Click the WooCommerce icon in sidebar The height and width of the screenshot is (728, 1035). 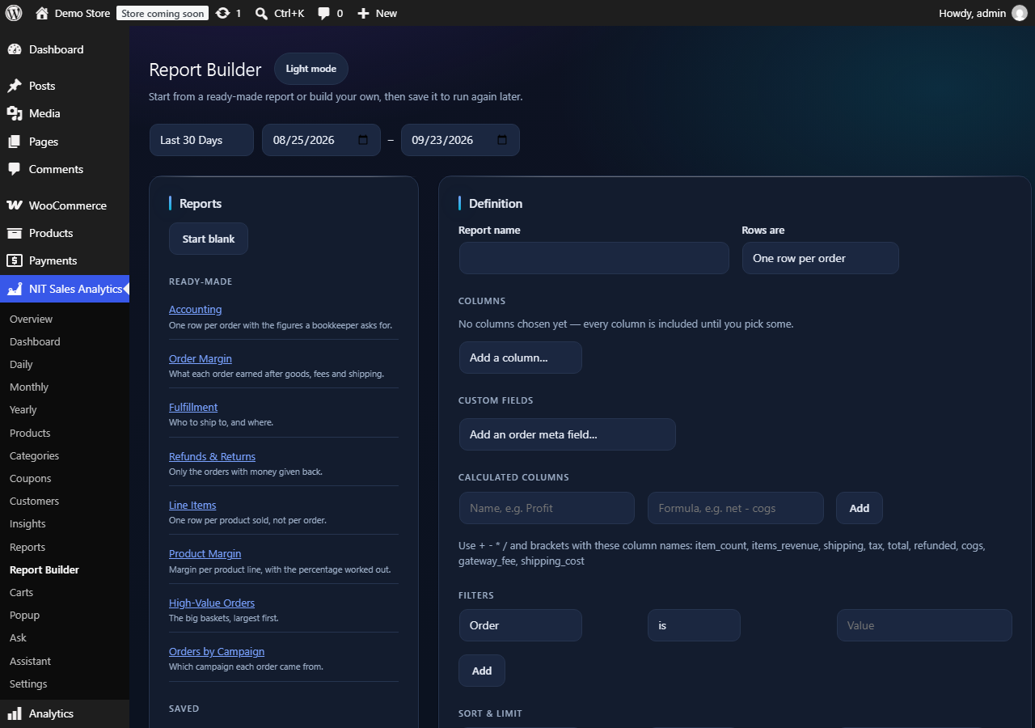(15, 205)
